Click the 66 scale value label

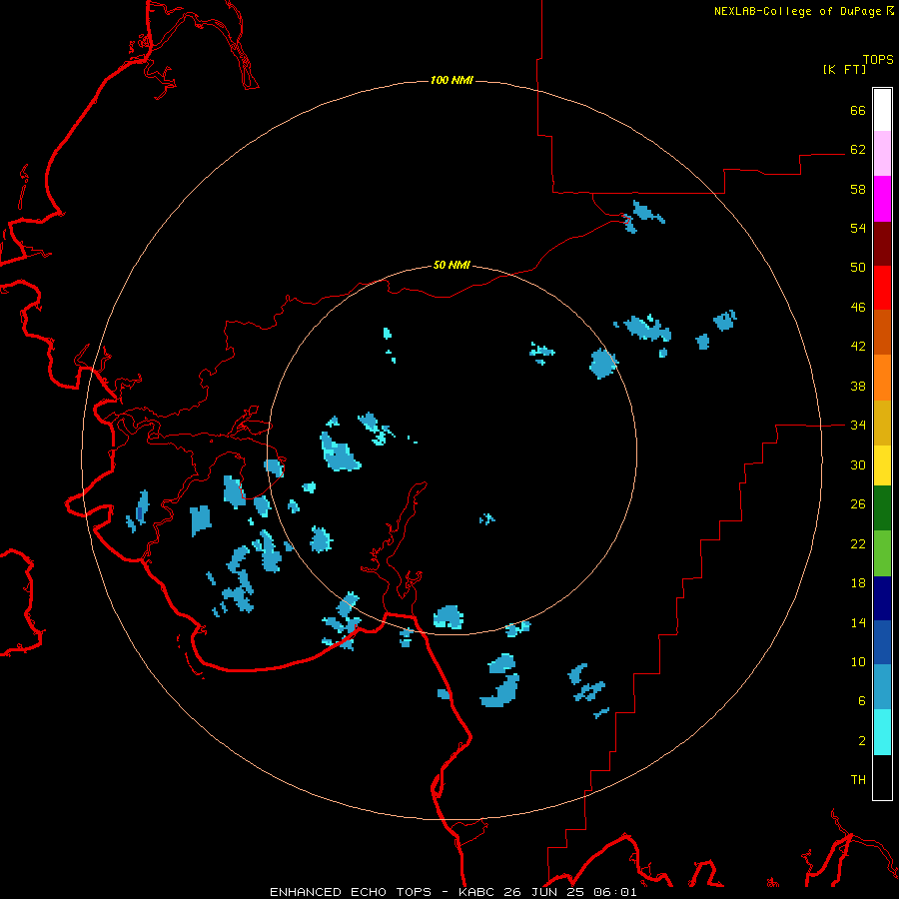click(x=858, y=110)
